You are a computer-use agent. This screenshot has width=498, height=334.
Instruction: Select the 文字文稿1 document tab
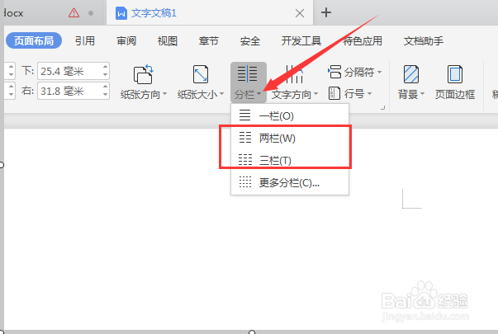click(210, 13)
